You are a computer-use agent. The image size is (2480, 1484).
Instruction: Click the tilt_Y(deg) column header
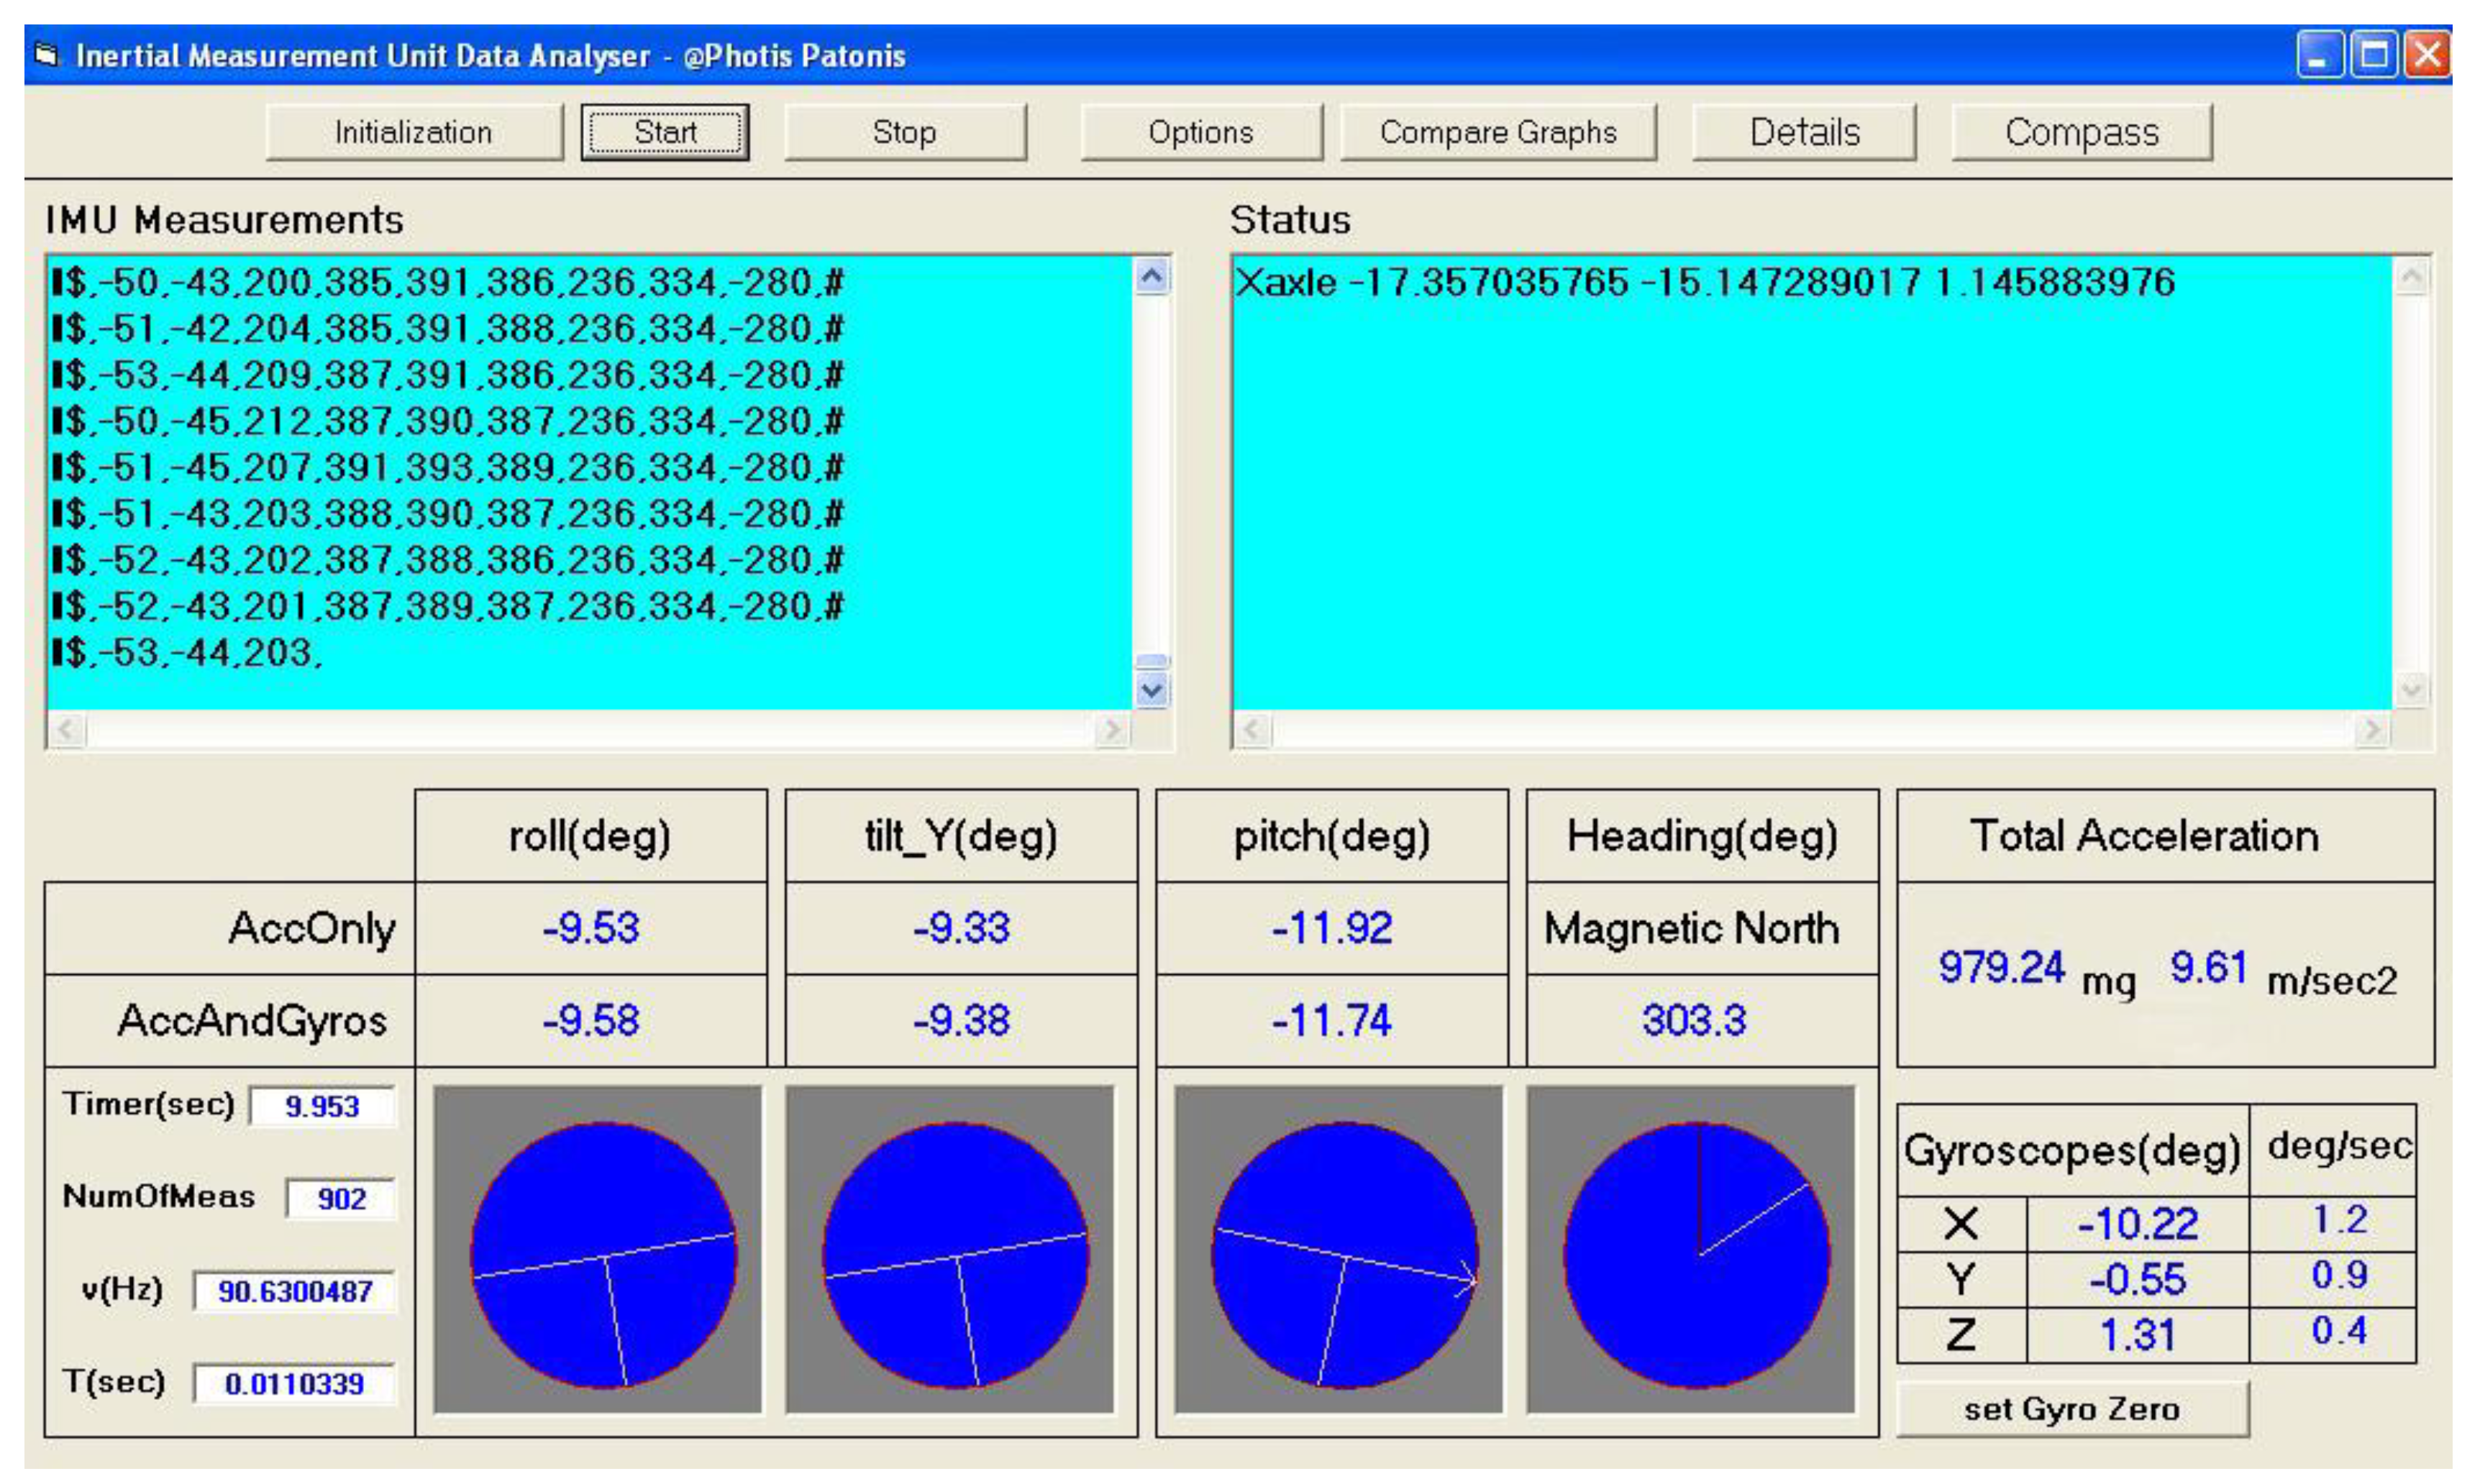962,837
